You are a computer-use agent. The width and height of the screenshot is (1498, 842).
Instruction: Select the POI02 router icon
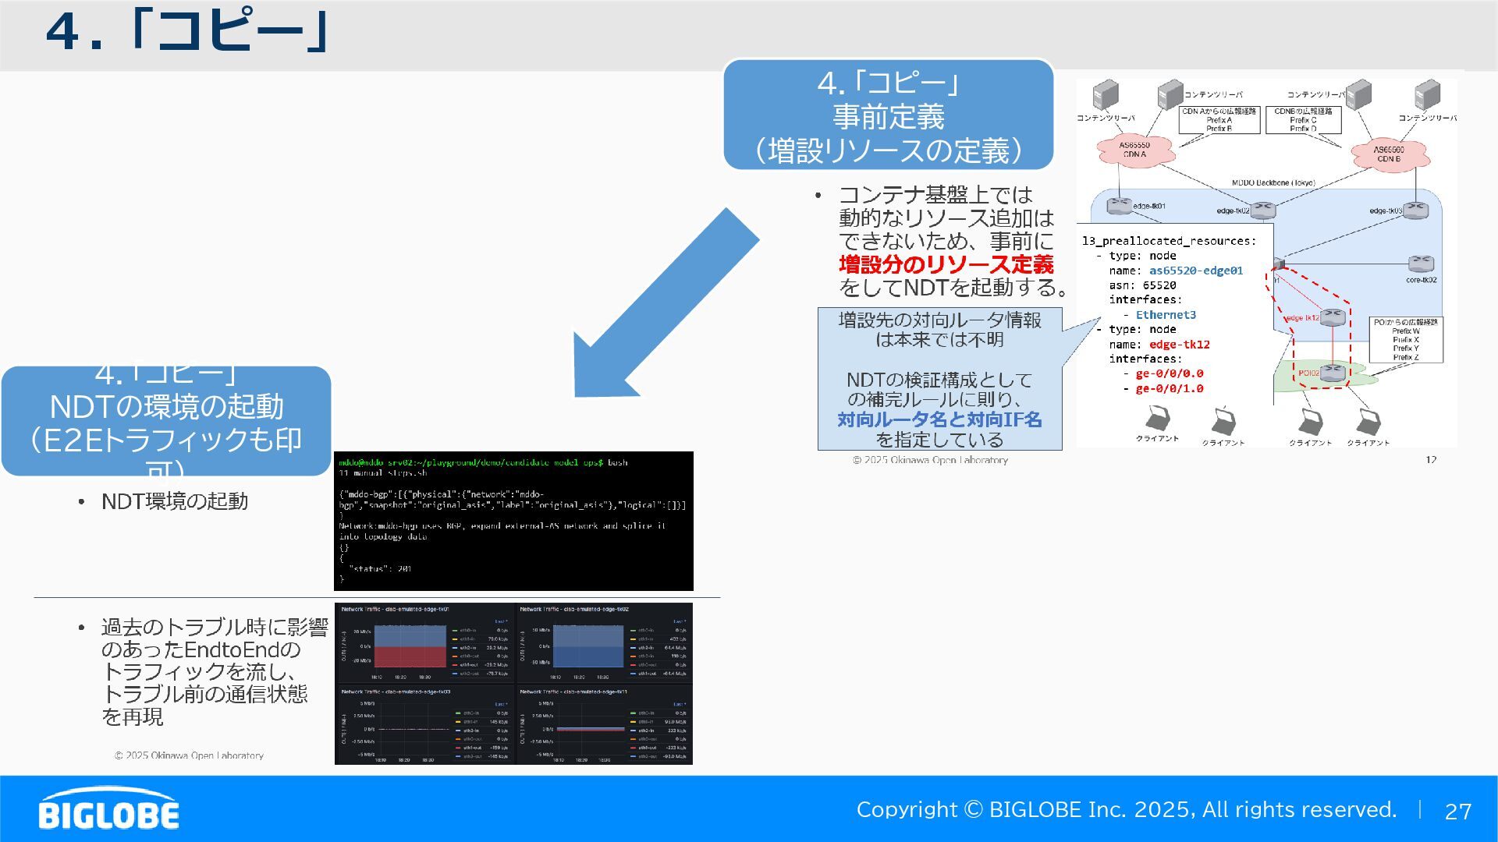coord(1333,372)
